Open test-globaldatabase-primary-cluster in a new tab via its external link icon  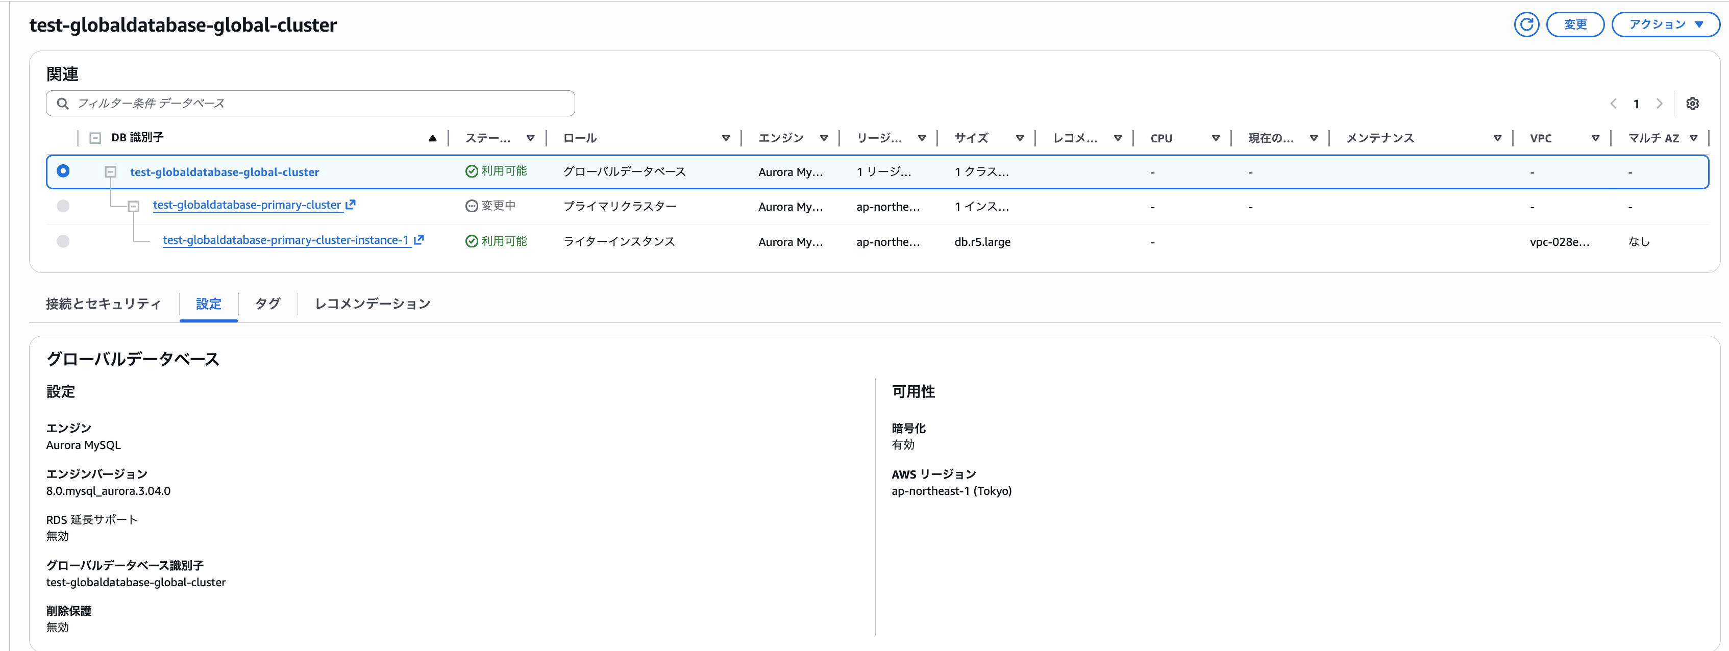click(x=351, y=205)
